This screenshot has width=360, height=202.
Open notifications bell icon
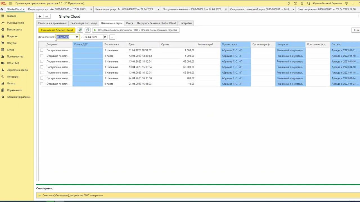[289, 3]
